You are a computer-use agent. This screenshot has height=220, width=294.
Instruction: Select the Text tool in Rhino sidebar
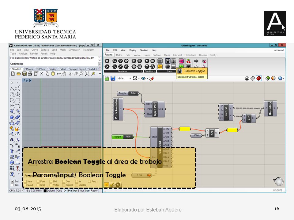pyautogui.click(x=12, y=151)
